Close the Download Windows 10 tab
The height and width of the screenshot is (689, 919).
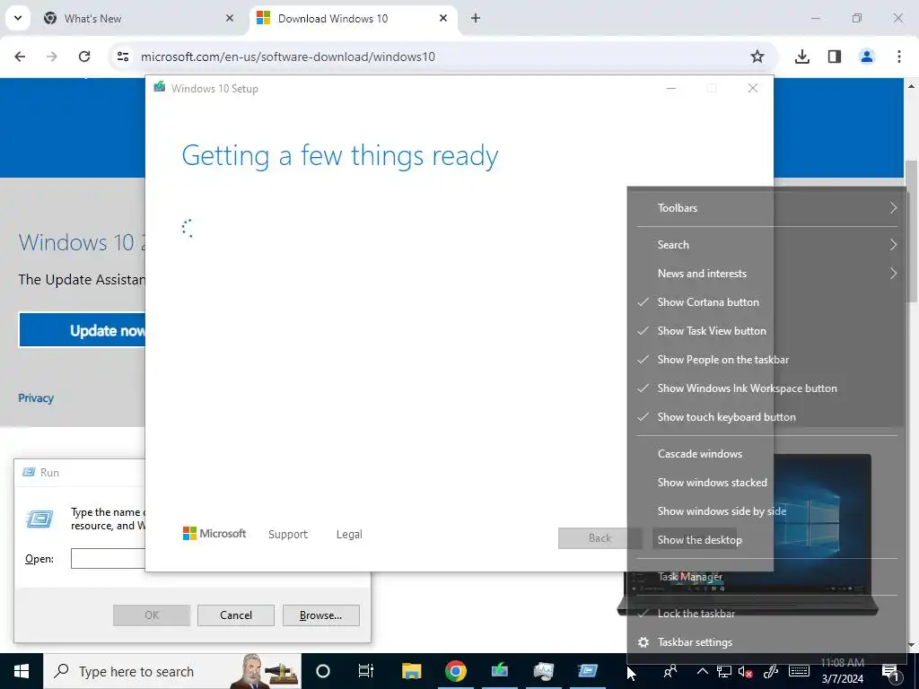click(x=443, y=18)
